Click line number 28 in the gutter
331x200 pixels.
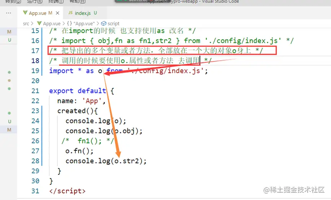pyautogui.click(x=35, y=161)
